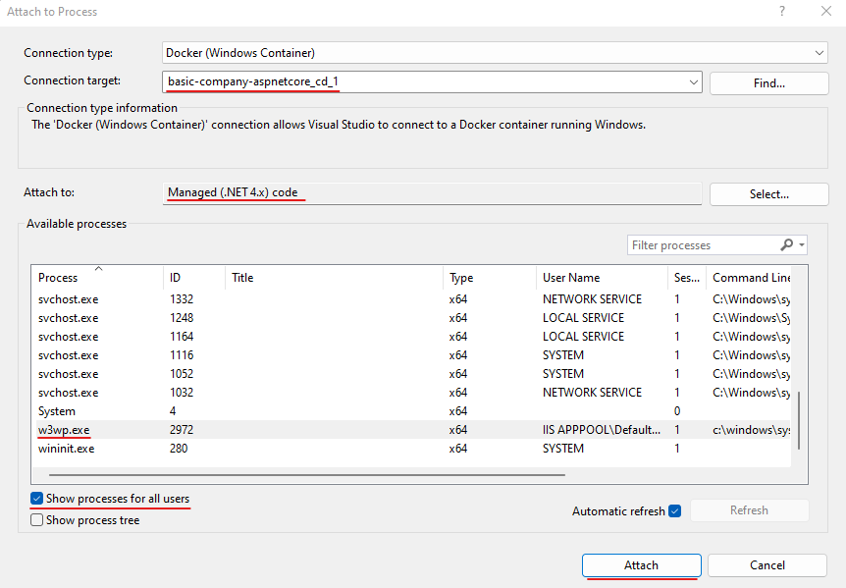Select svchost.exe with ID 1164
Viewport: 846px width, 588px height.
413,337
